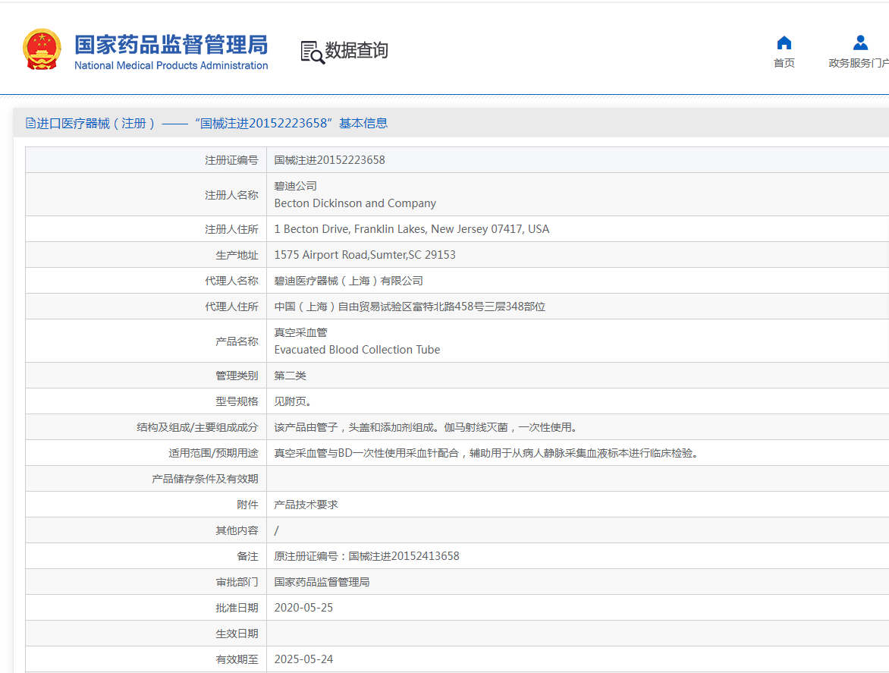This screenshot has width=889, height=673.
Task: Click the 注册人名称 row label
Action: 231,195
